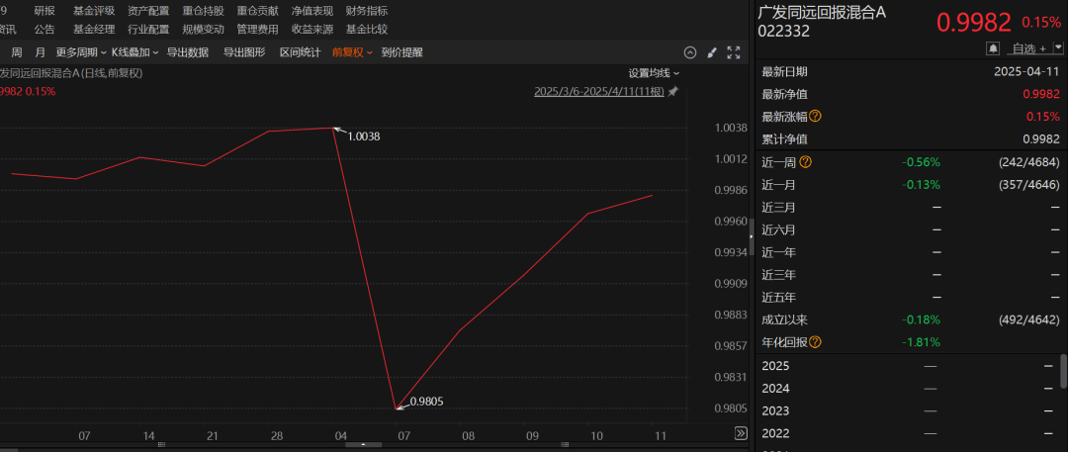Open the 前复权 adjustment dropdown
The height and width of the screenshot is (452, 1068).
coord(352,52)
